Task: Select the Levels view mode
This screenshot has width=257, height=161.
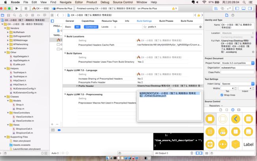Action: pyautogui.click(x=105, y=27)
